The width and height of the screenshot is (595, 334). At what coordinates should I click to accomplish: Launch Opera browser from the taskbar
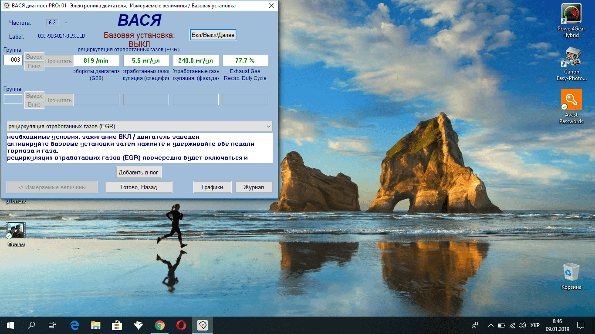[x=181, y=325]
